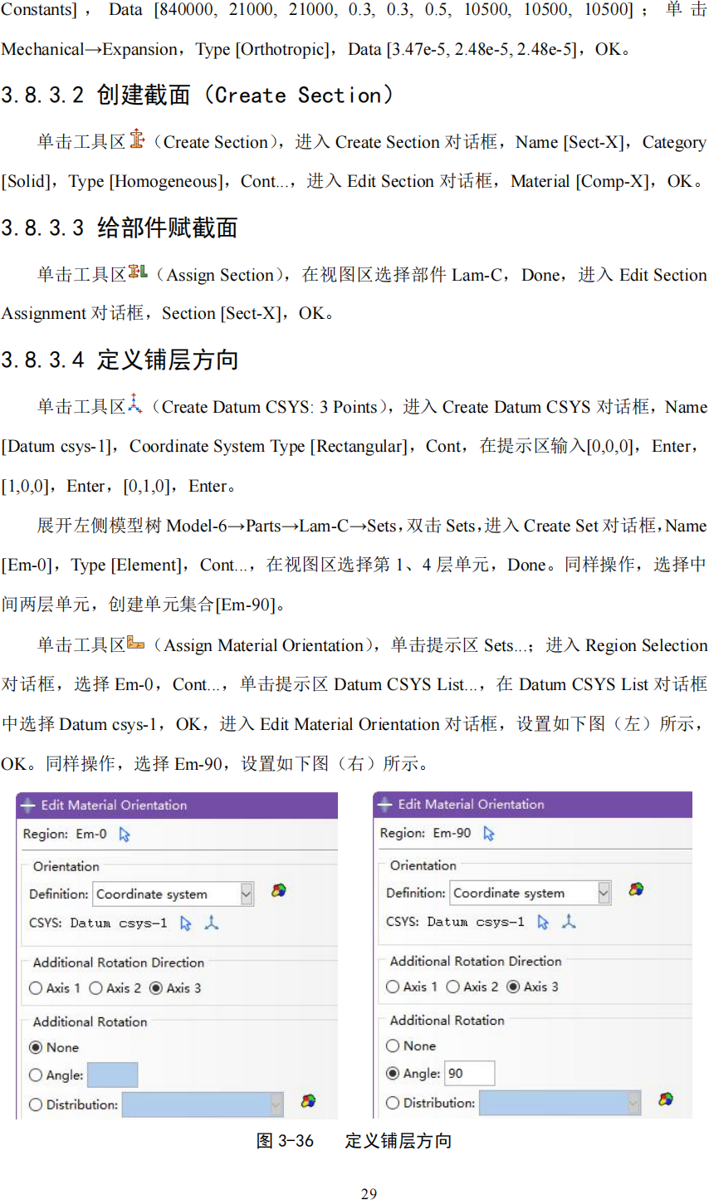The width and height of the screenshot is (709, 1200).
Task: Click the datum CSYS triad icon in Em-90 dialog
Action: point(569,921)
